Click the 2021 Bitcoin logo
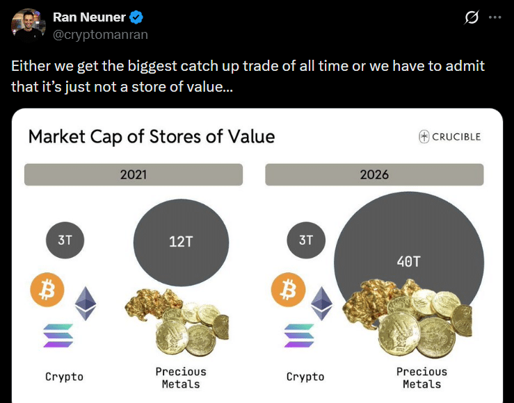Viewport: 514px width, 403px height. tap(47, 290)
